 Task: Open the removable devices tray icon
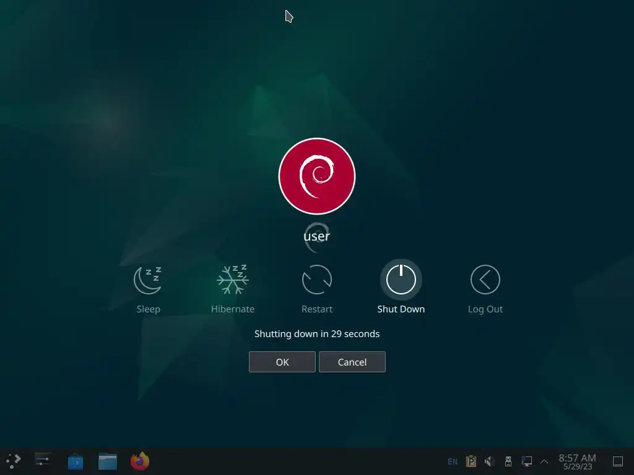[x=508, y=461]
